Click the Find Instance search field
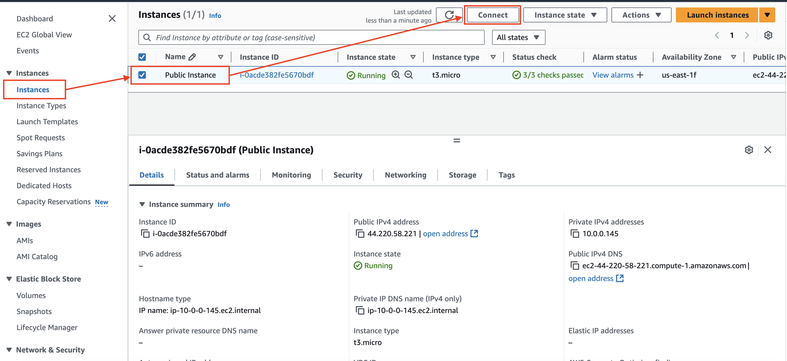This screenshot has width=787, height=361. pyautogui.click(x=312, y=37)
